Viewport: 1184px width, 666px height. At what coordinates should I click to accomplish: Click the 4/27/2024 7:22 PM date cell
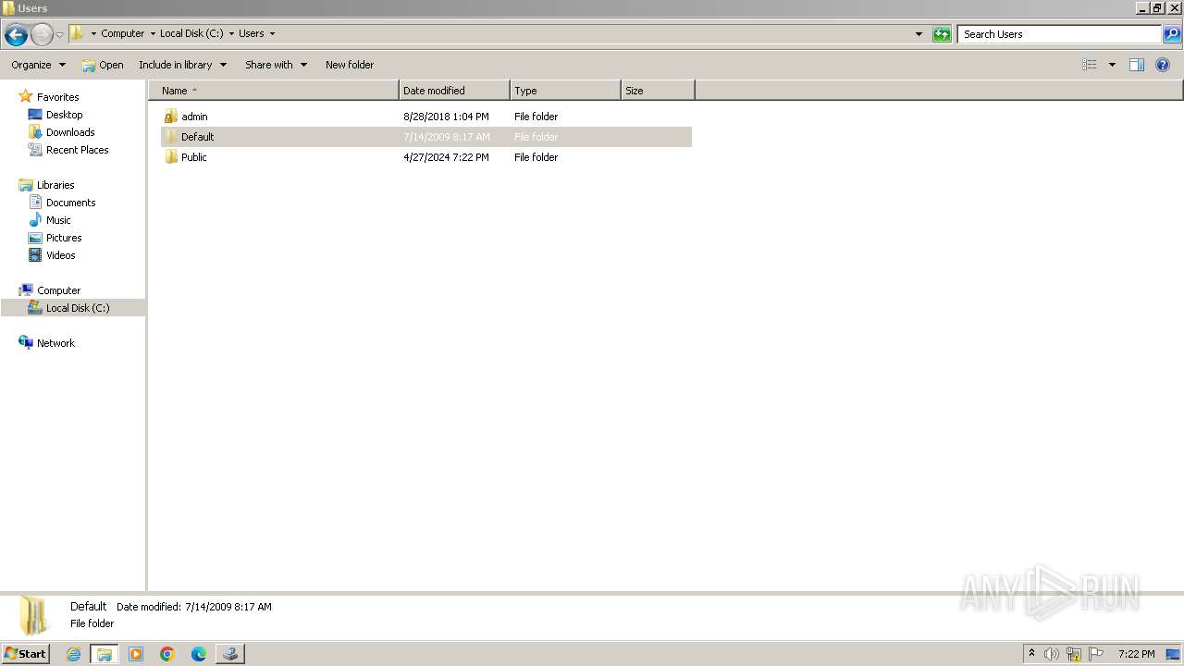click(446, 157)
